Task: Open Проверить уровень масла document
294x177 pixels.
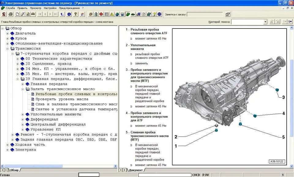Action: pos(62,99)
